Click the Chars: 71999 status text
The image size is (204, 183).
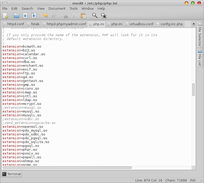[176, 180]
